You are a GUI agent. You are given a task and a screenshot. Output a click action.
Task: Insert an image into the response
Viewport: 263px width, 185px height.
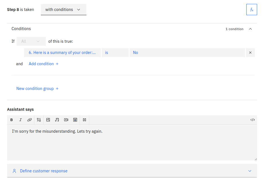click(x=48, y=120)
